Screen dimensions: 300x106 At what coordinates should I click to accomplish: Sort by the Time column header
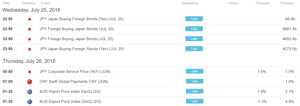coord(6,3)
